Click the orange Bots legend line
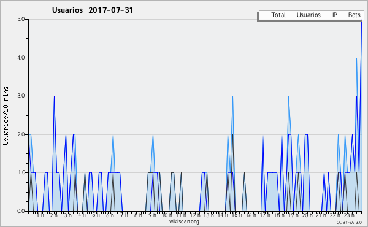 point(342,15)
